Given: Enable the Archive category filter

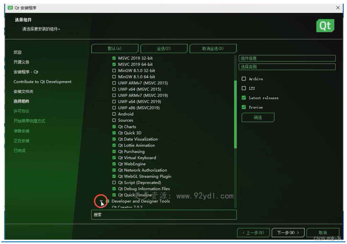Looking at the screenshot, I should coord(244,79).
